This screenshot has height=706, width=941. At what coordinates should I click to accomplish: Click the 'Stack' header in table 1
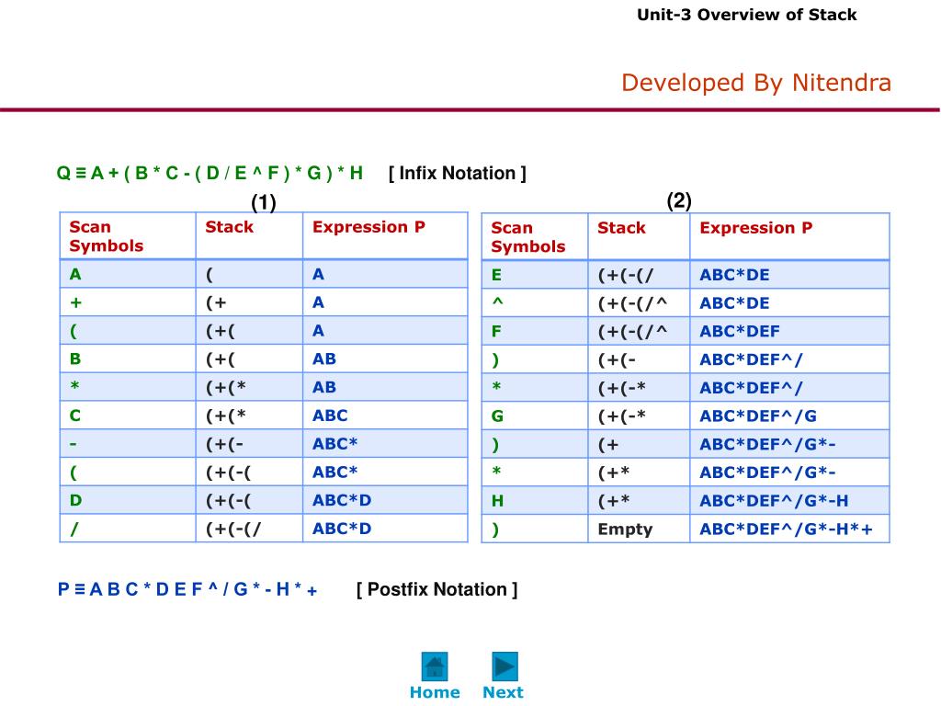229,227
